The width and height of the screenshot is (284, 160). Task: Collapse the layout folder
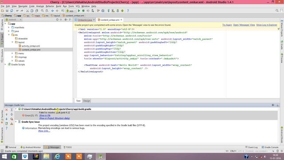pyautogui.click(x=12, y=42)
